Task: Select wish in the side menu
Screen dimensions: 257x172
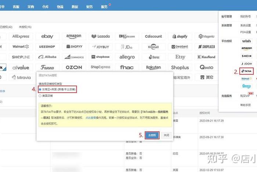Action: tap(246, 41)
